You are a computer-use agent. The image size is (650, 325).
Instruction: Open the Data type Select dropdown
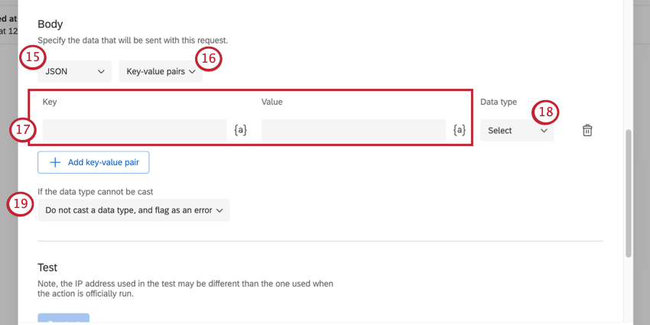coord(517,131)
